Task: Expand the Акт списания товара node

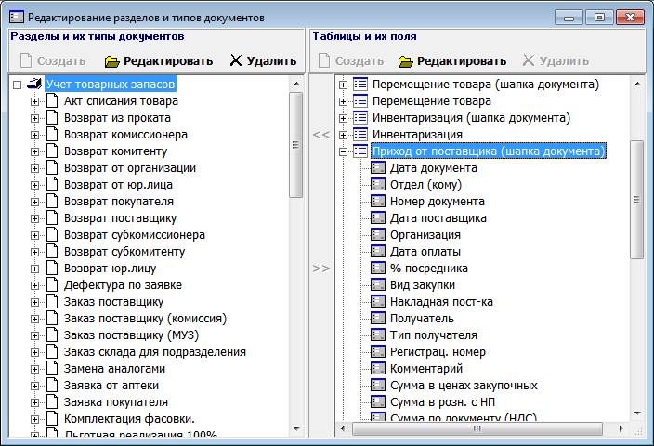Action: point(34,101)
